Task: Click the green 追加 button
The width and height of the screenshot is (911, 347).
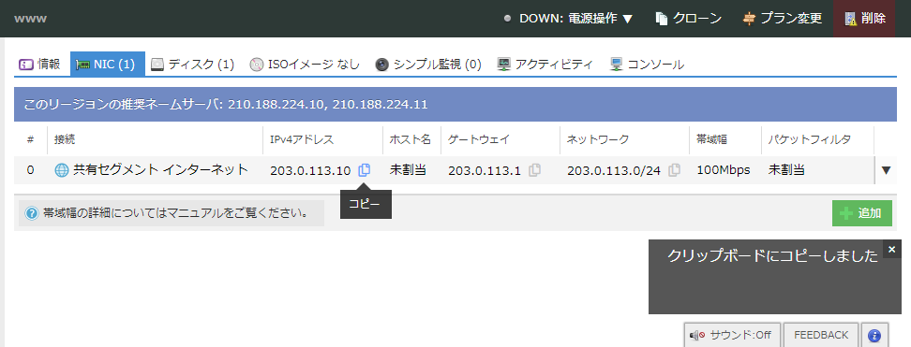Action: (862, 213)
